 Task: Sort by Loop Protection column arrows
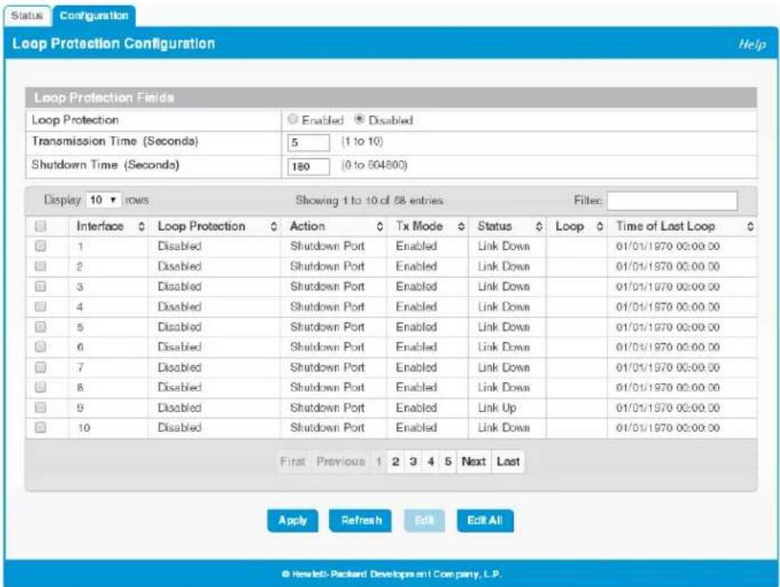click(274, 227)
